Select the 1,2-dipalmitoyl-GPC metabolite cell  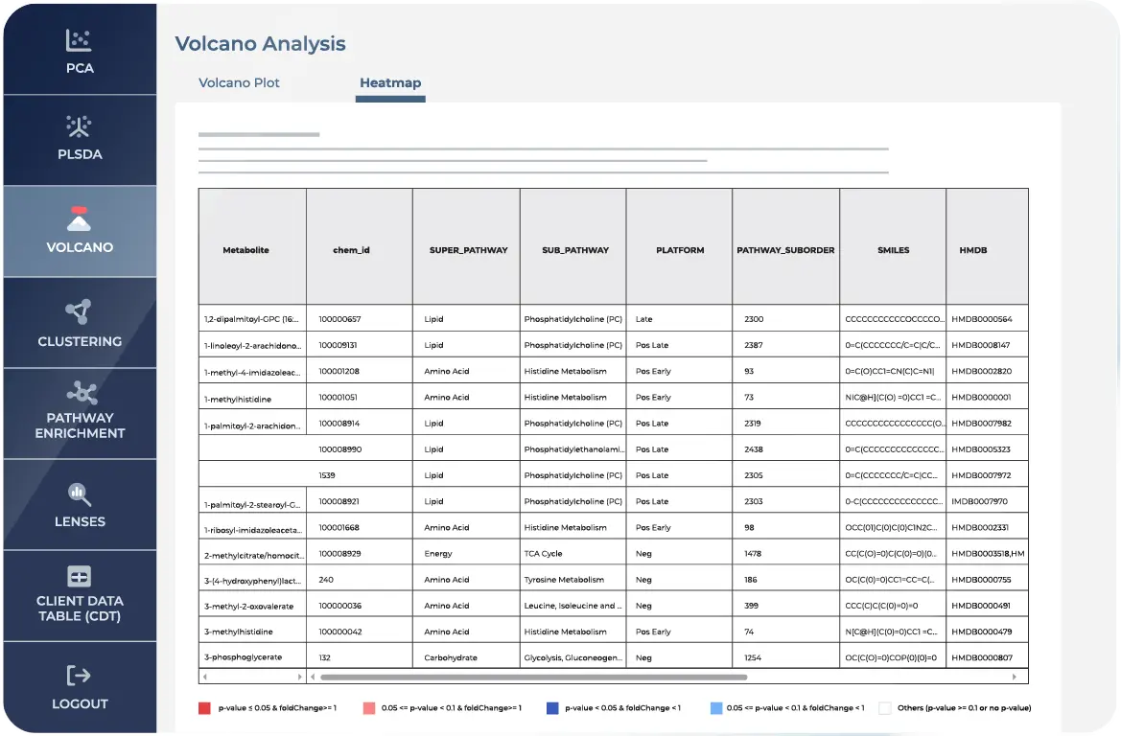[252, 317]
